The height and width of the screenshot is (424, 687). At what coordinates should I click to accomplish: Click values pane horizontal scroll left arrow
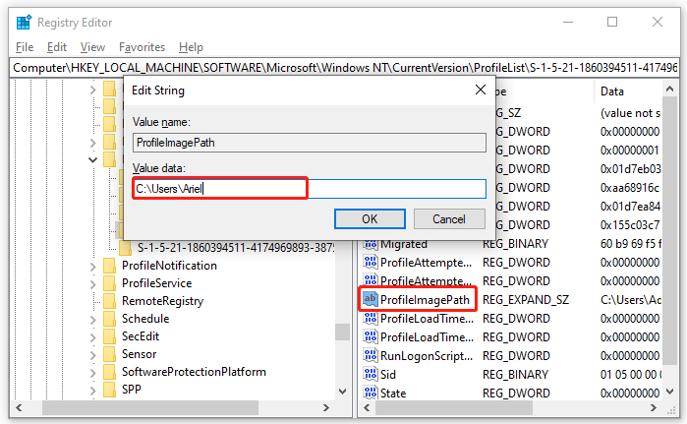point(367,408)
